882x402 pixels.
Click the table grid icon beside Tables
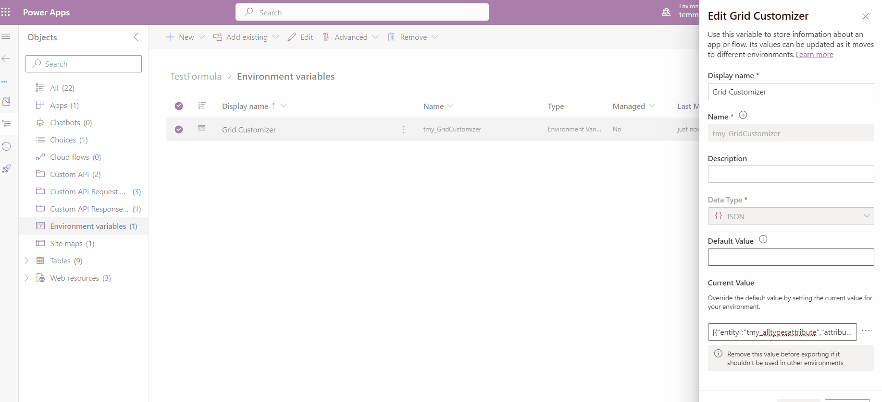coord(40,260)
